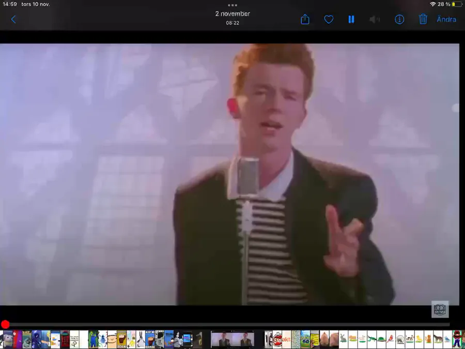Select the rabbit thumbnail
Image resolution: width=465 pixels, height=349 pixels.
pos(344,339)
